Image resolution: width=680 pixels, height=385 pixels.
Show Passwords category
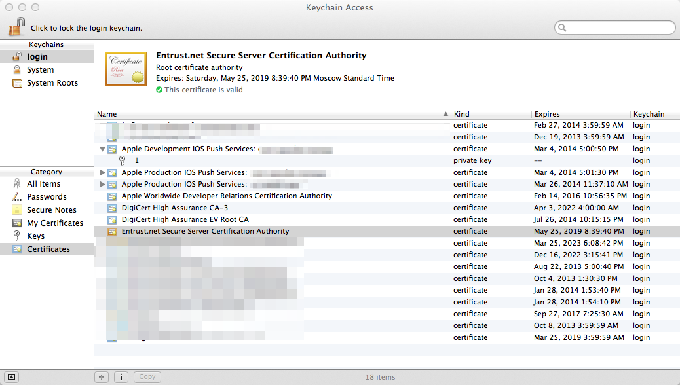[47, 197]
